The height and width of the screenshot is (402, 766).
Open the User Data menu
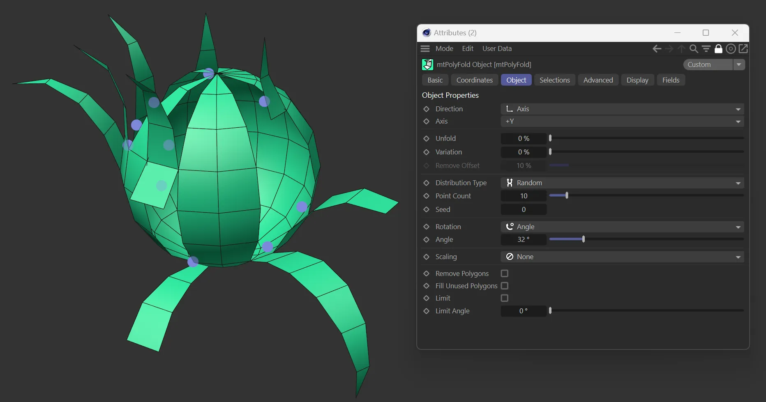point(497,48)
